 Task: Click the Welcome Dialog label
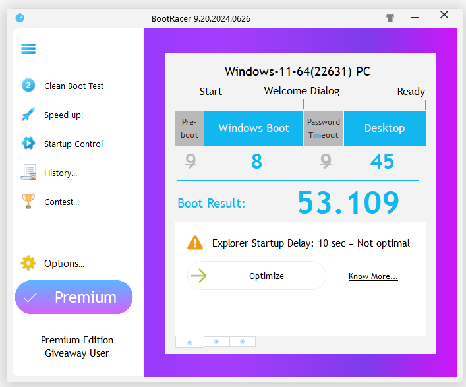point(302,91)
